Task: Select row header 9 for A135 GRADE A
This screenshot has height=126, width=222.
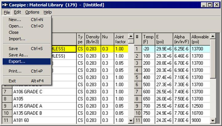Action: (x=7, y=106)
